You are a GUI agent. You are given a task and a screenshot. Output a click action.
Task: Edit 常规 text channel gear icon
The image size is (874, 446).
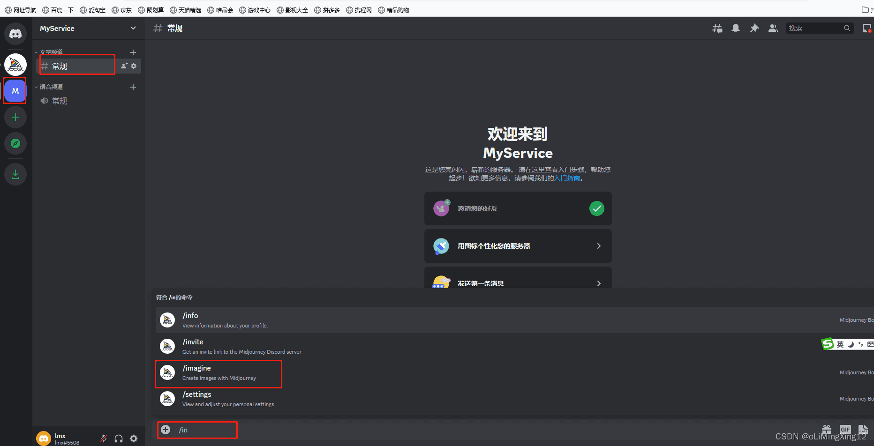pyautogui.click(x=134, y=66)
